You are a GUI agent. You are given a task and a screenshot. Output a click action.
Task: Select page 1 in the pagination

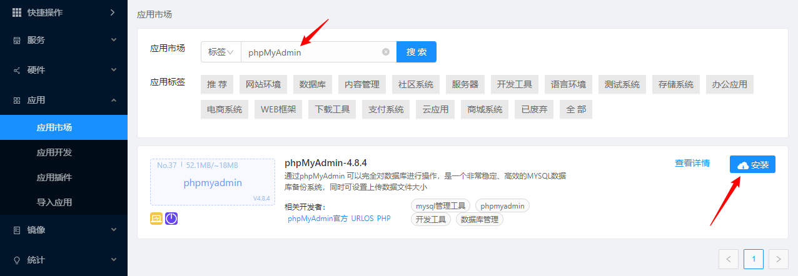pos(754,259)
